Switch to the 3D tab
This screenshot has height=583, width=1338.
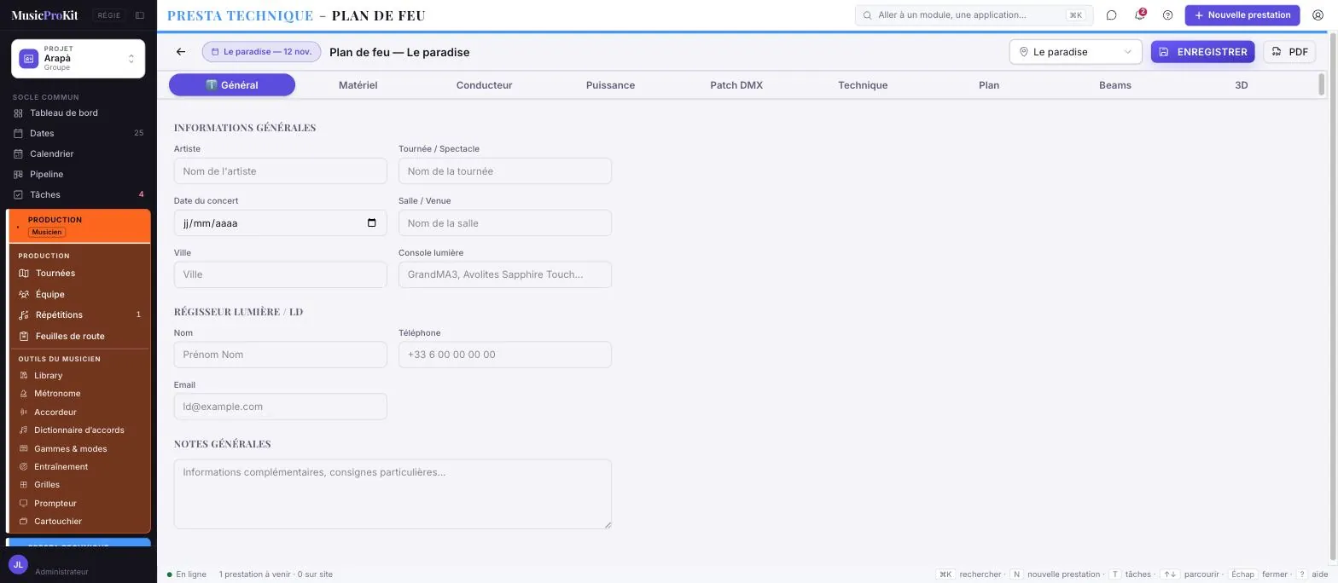click(x=1242, y=85)
